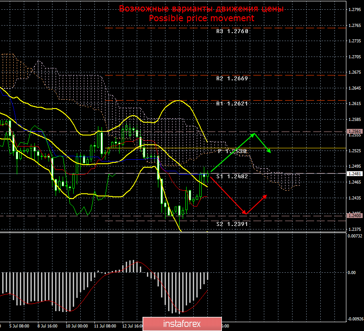Click the R1 1.2621 resistance label
The image size is (364, 331).
232,104
